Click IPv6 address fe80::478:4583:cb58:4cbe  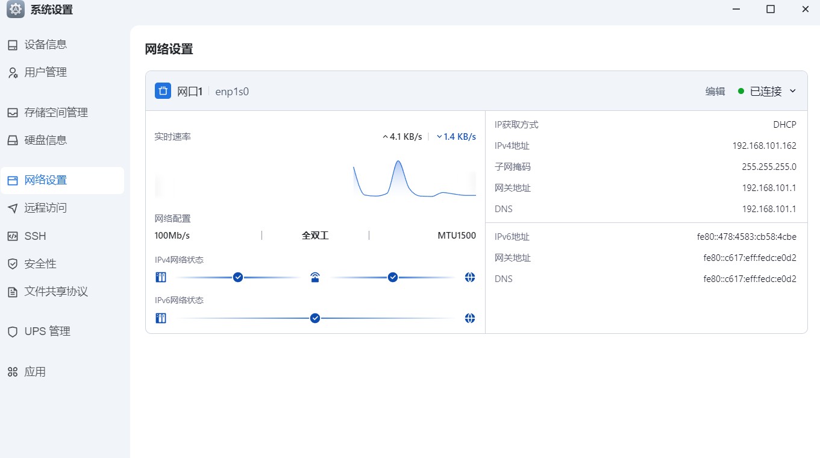(x=746, y=237)
